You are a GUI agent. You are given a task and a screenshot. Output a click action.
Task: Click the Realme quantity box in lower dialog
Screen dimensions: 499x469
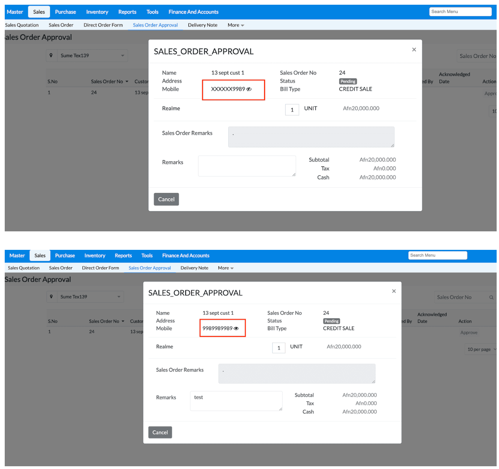[x=279, y=348]
